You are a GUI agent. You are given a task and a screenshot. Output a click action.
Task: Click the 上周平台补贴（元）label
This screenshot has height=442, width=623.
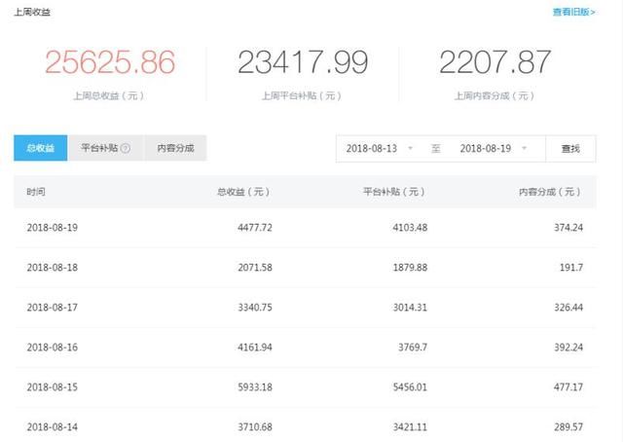[301, 95]
